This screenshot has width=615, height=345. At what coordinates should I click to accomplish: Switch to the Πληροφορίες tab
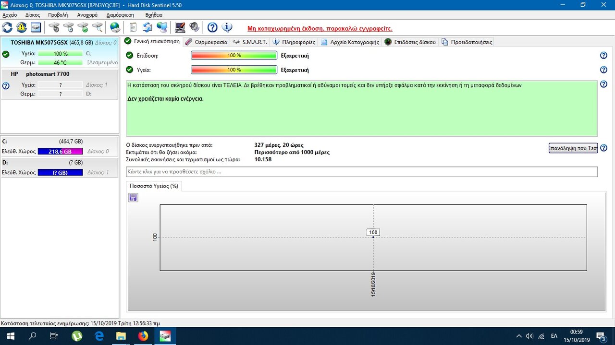[x=294, y=42]
